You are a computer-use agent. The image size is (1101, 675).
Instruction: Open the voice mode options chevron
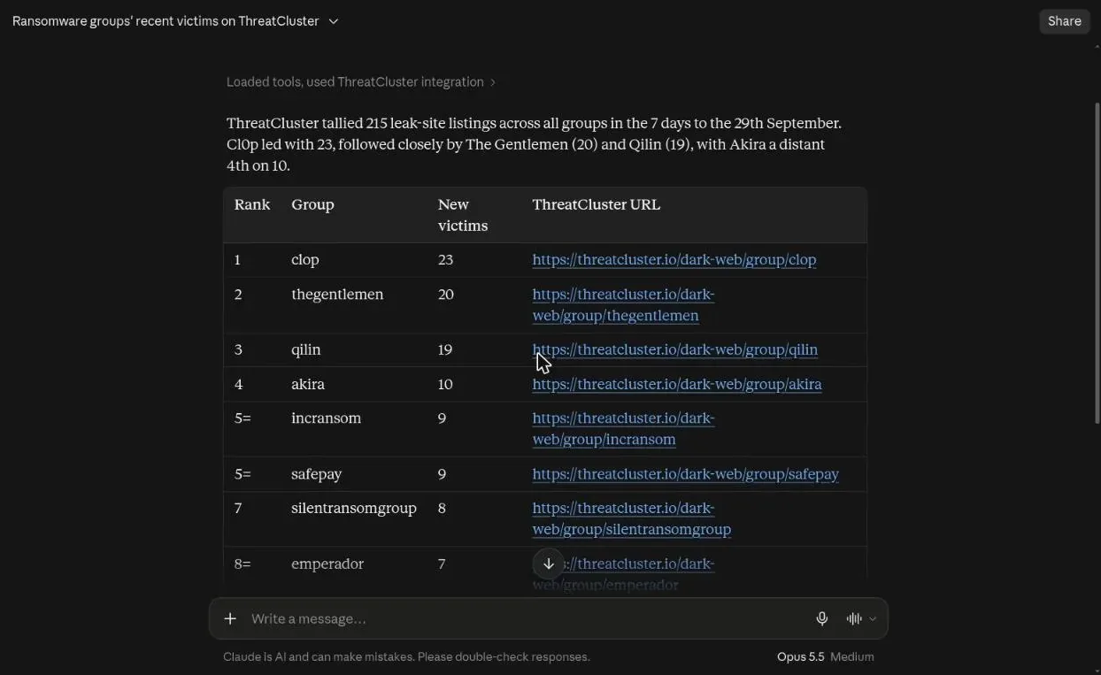pyautogui.click(x=873, y=618)
